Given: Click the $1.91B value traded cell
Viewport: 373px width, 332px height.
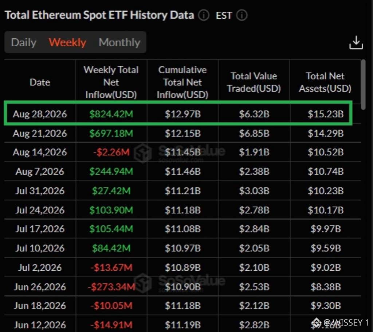Looking at the screenshot, I should pyautogui.click(x=254, y=152).
